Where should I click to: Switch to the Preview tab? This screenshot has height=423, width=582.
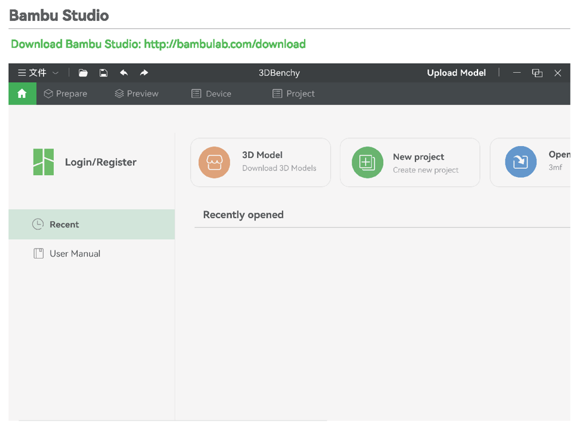[137, 94]
